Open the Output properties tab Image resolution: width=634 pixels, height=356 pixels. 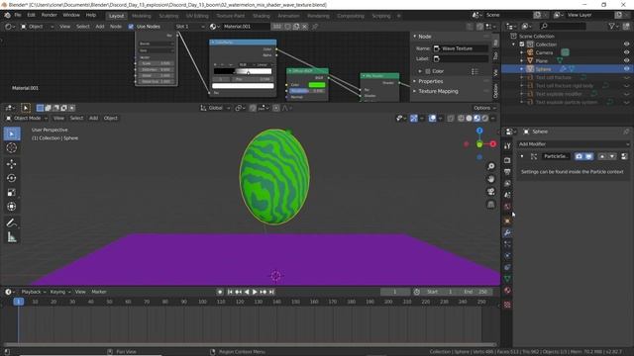(x=507, y=172)
